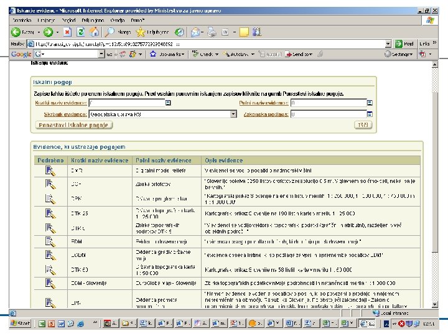This screenshot has width=448, height=336.
Task: Stop page loading with red X icon
Action: tap(67, 32)
